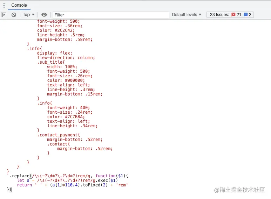Screen dimensions: 271x199
Task: Click the '.sub_title{' selector line
Action: tap(51, 62)
